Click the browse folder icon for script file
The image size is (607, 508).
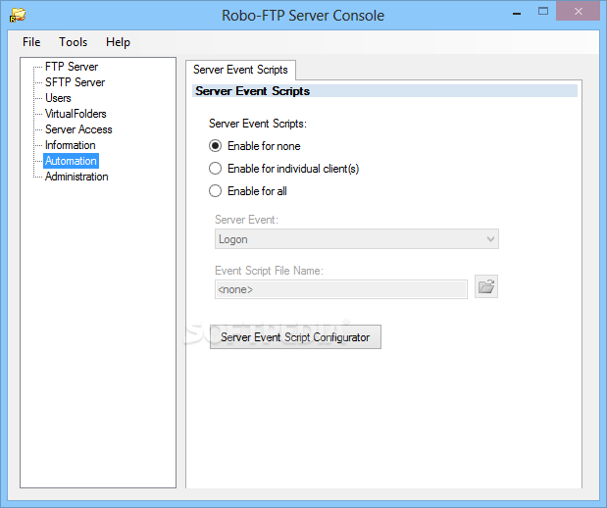tap(486, 287)
